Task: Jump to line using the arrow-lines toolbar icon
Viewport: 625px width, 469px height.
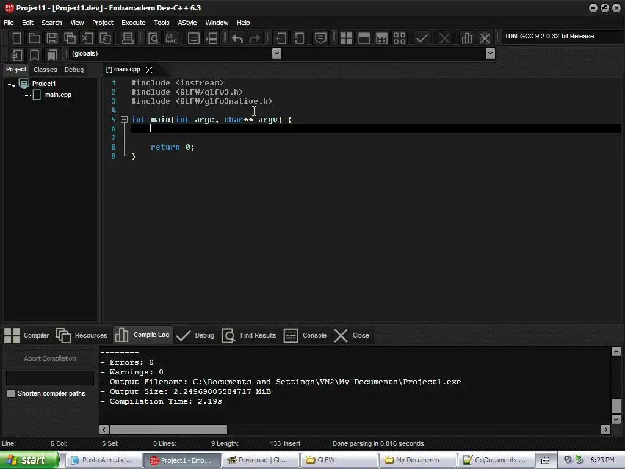Action: click(x=212, y=38)
